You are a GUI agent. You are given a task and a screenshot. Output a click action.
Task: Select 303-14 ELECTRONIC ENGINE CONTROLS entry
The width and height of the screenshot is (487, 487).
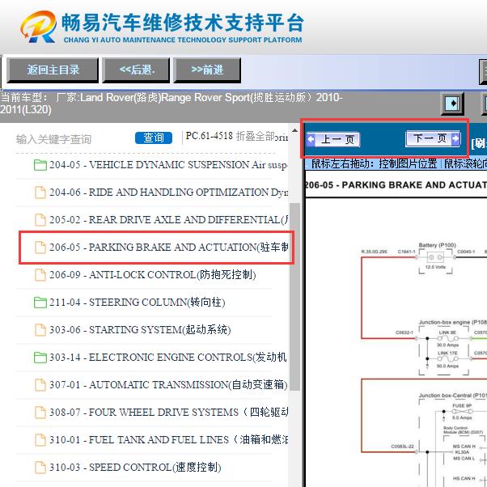coord(167,358)
